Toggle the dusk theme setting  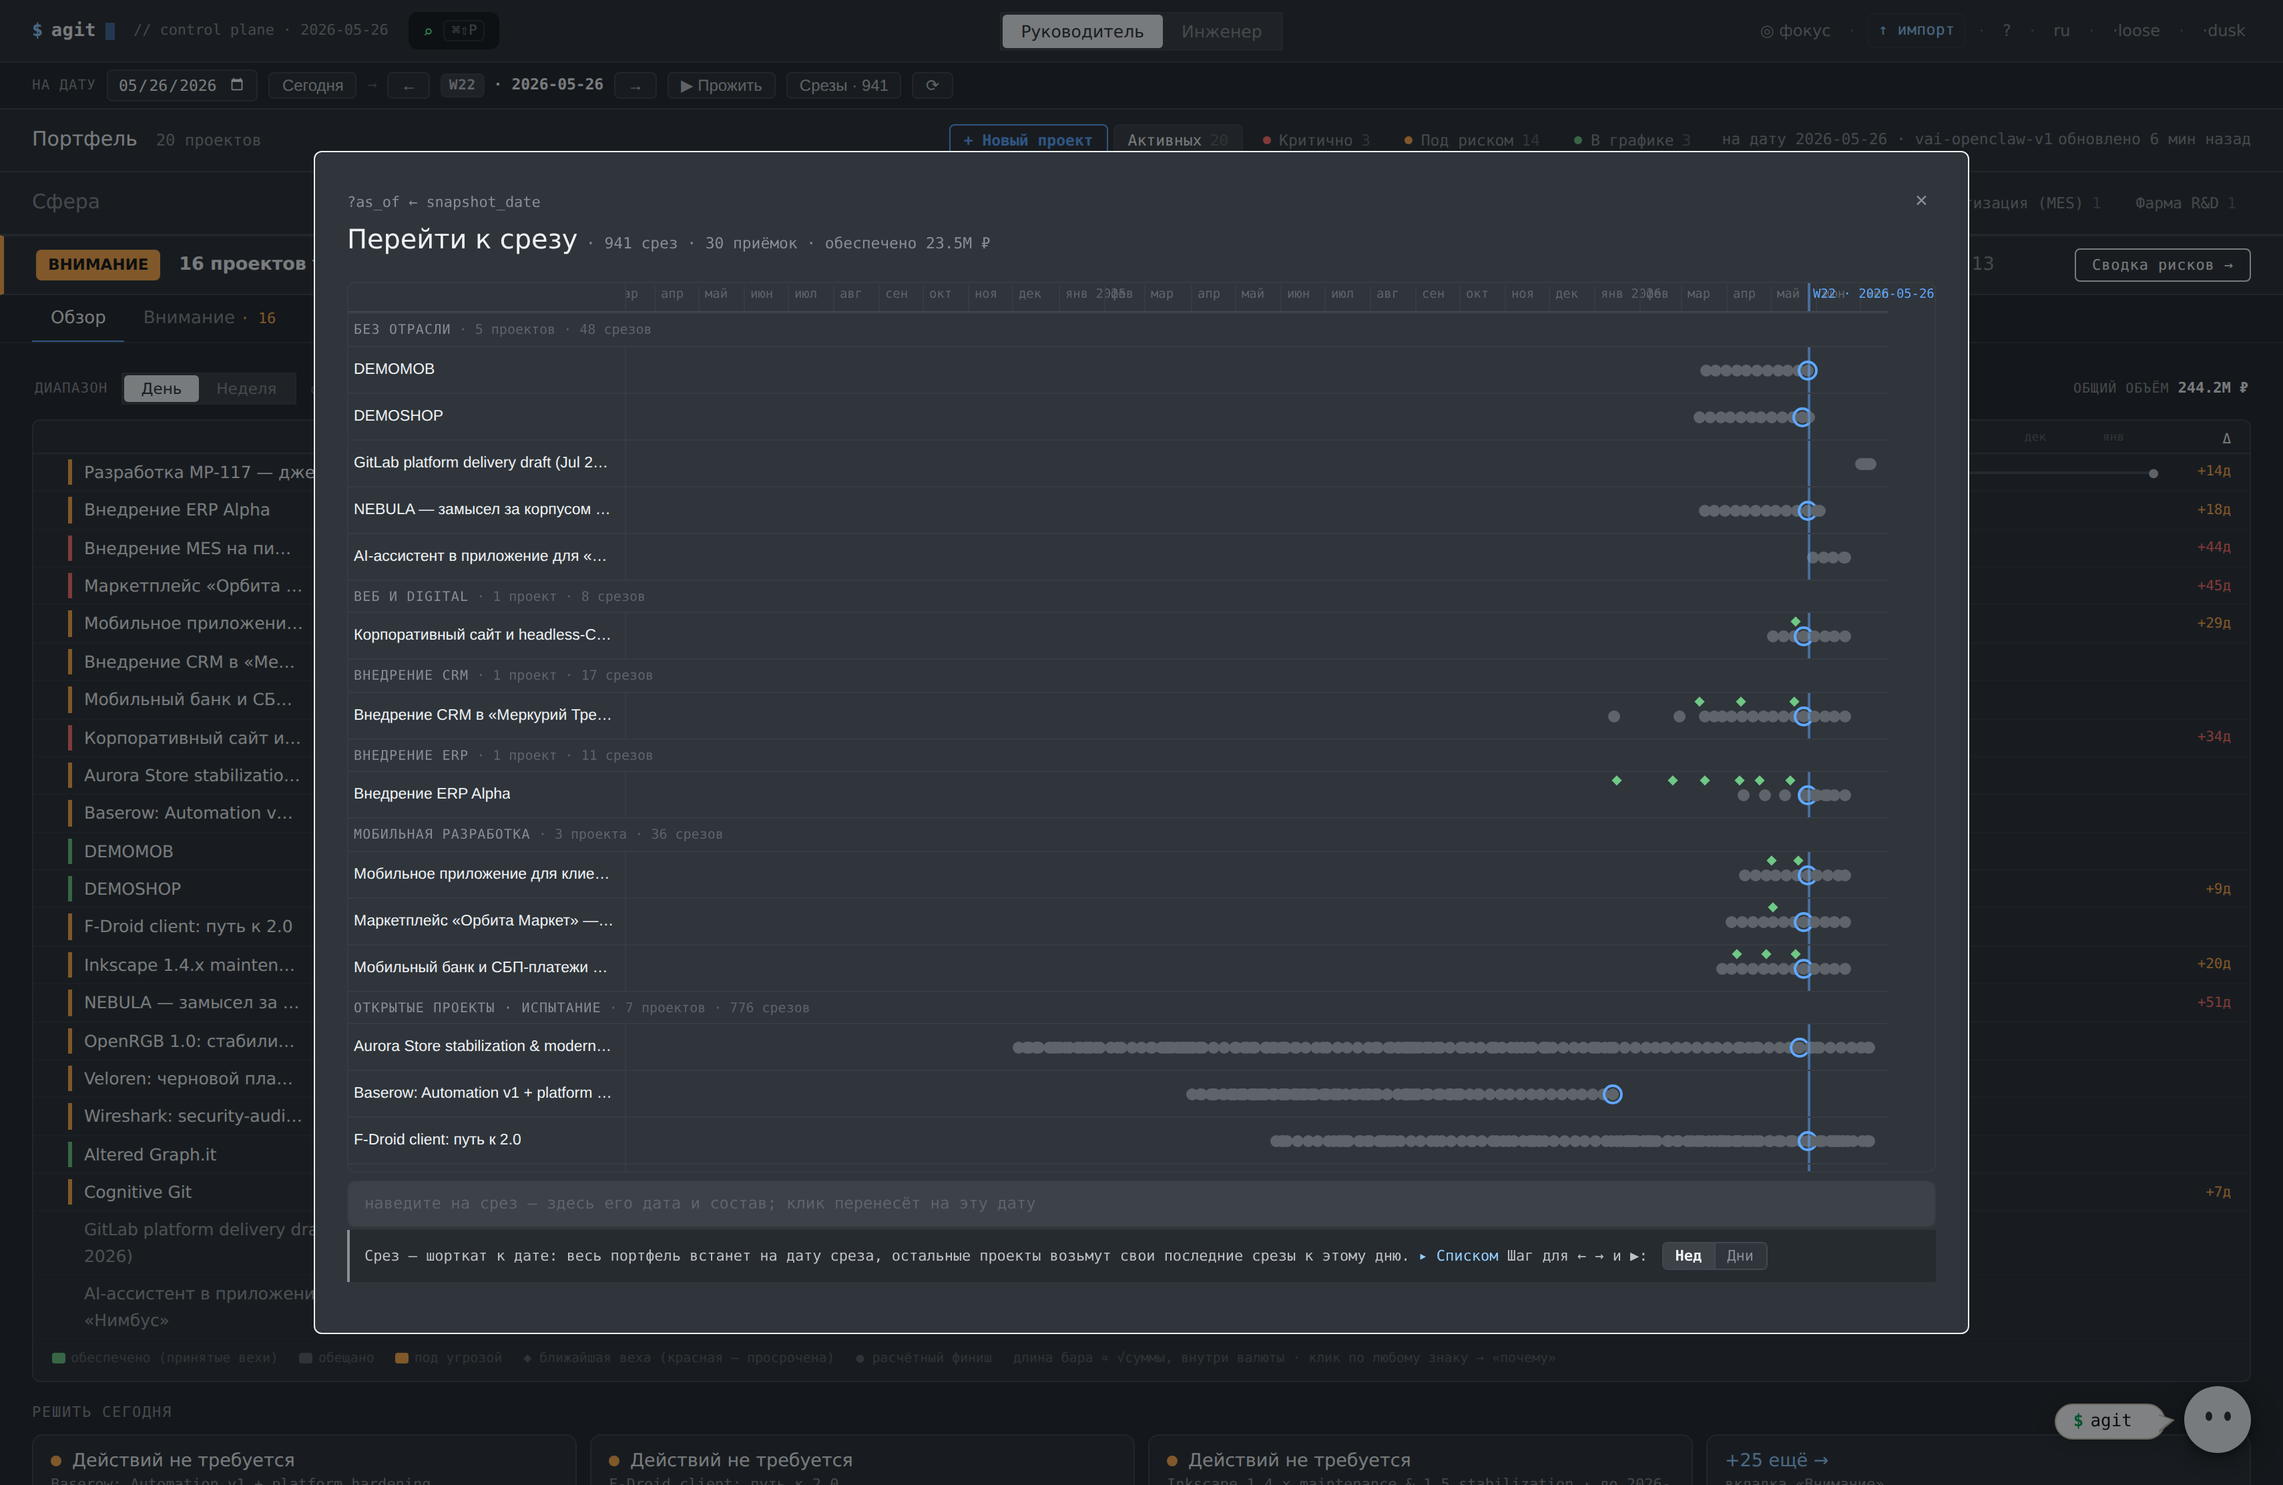tap(2224, 31)
